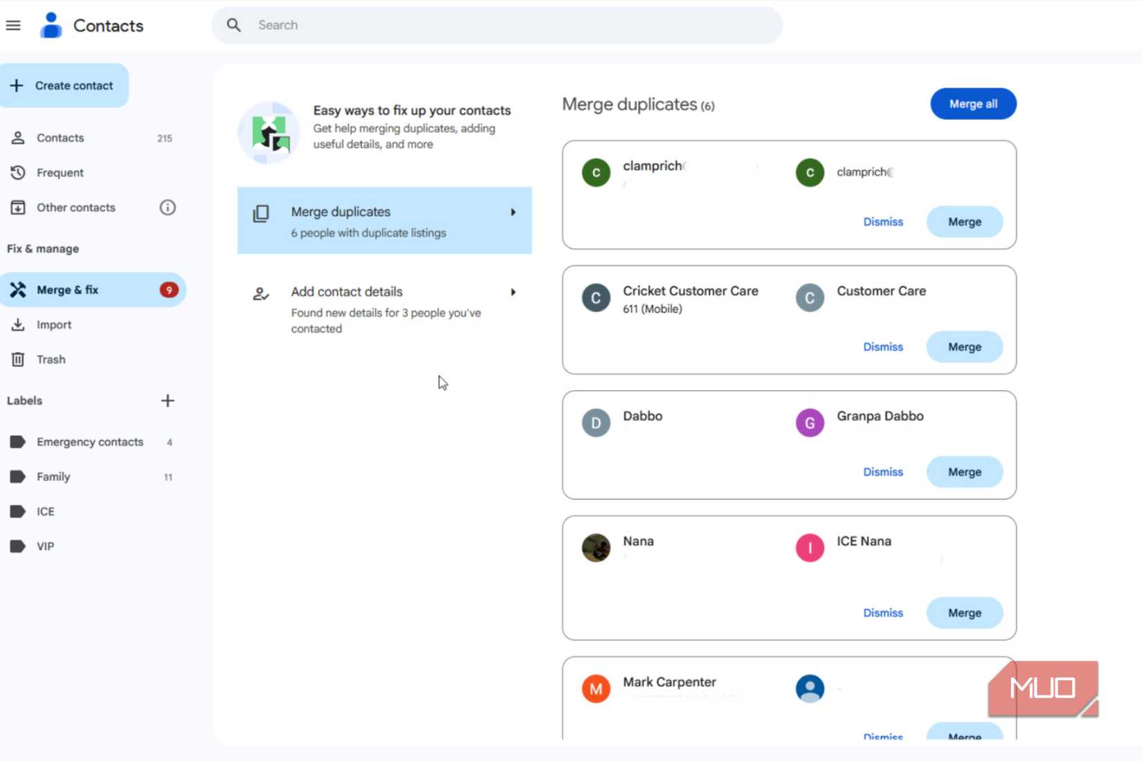Screen dimensions: 1142x761
Task: Click the Cricket Customer Care avatar
Action: point(596,297)
